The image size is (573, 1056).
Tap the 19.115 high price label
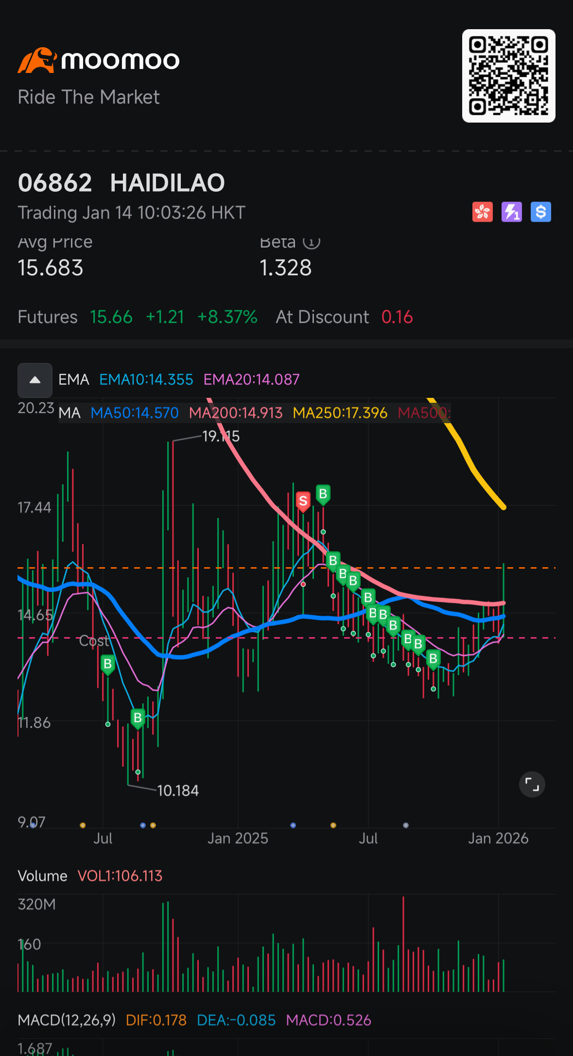[x=221, y=436]
